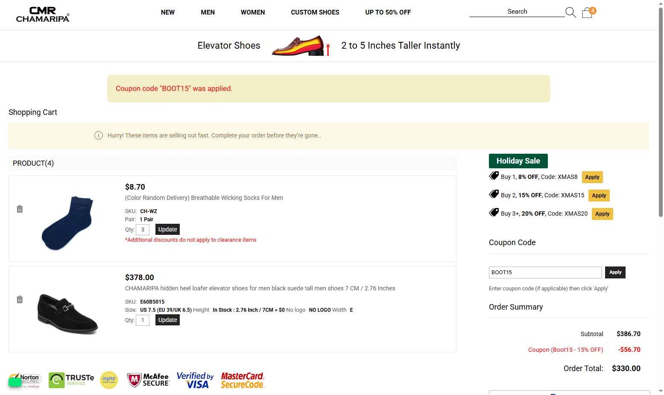The height and width of the screenshot is (395, 664).
Task: Click the MasterCard SecureCode badge
Action: [x=243, y=380]
